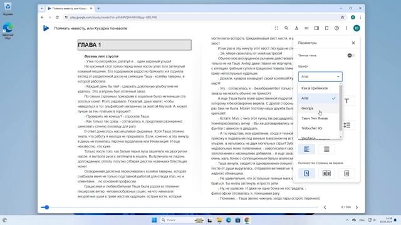This screenshot has width=401, height=225.
Task: Close the current browser tab
Action: (x=91, y=8)
